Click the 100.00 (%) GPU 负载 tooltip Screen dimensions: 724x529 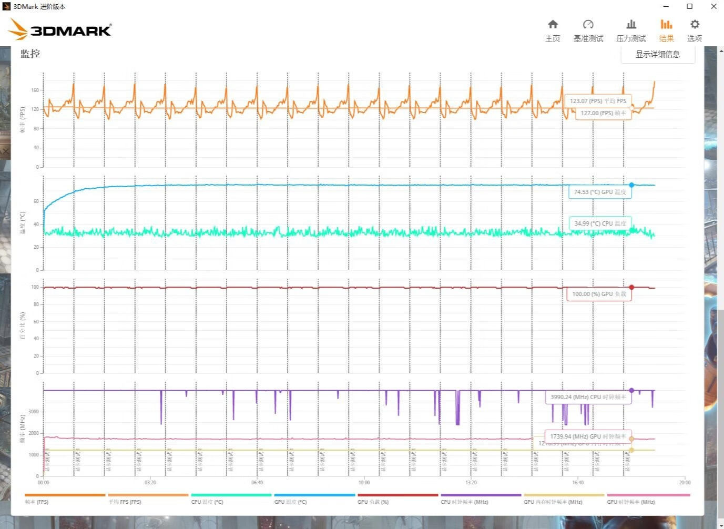(x=599, y=294)
